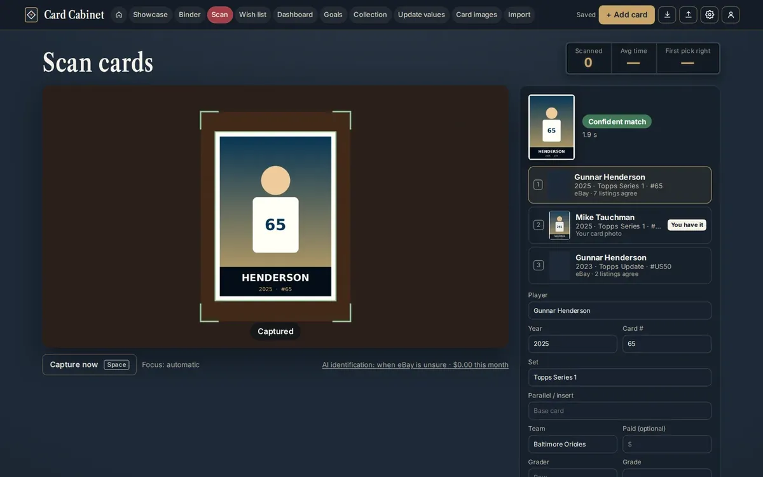Screen dimensions: 763x477
Task: Go to the Dashboard tab
Action: click(x=295, y=15)
